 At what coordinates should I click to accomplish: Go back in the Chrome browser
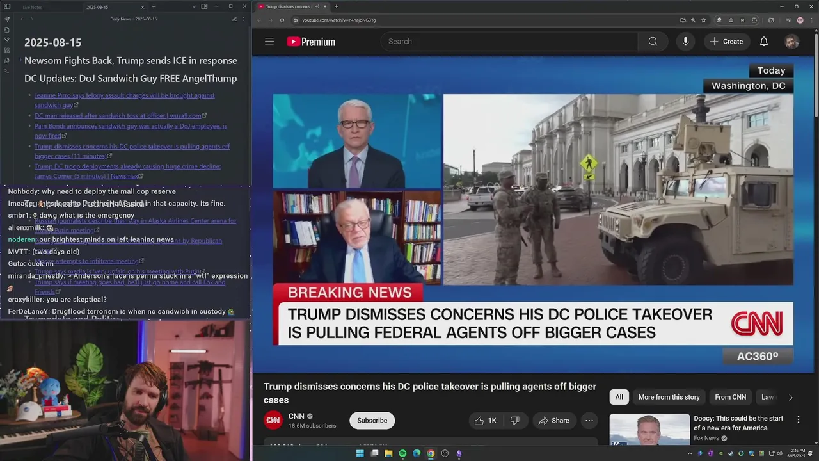pyautogui.click(x=259, y=20)
